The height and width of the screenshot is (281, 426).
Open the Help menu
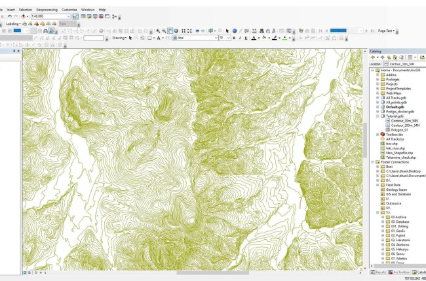coord(102,10)
